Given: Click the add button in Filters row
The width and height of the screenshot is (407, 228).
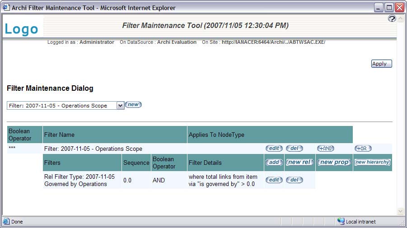Looking at the screenshot, I should point(274,162).
